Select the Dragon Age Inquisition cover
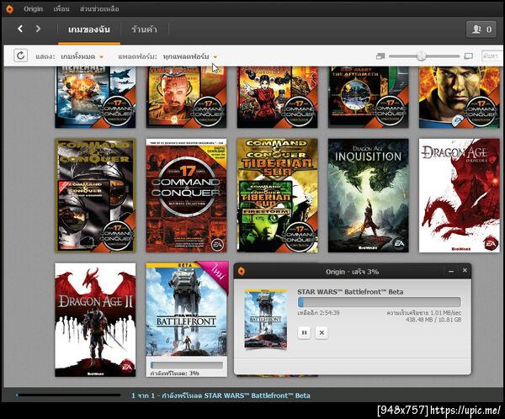Viewport: 505px width, 419px height. point(368,195)
